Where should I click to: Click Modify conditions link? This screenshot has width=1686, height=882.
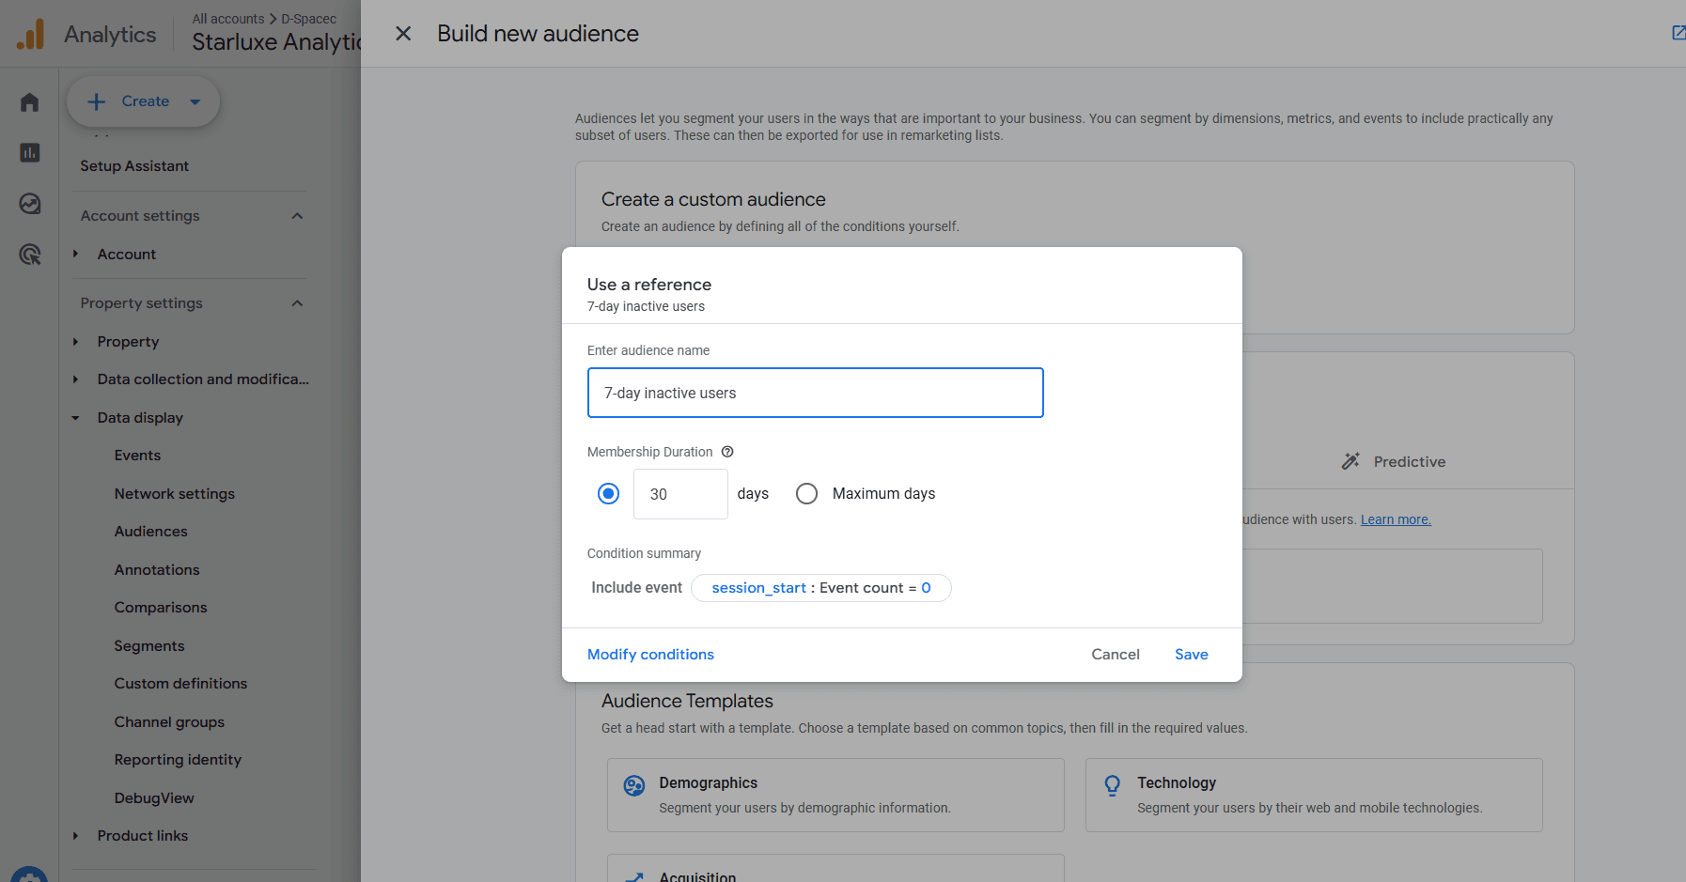click(650, 655)
